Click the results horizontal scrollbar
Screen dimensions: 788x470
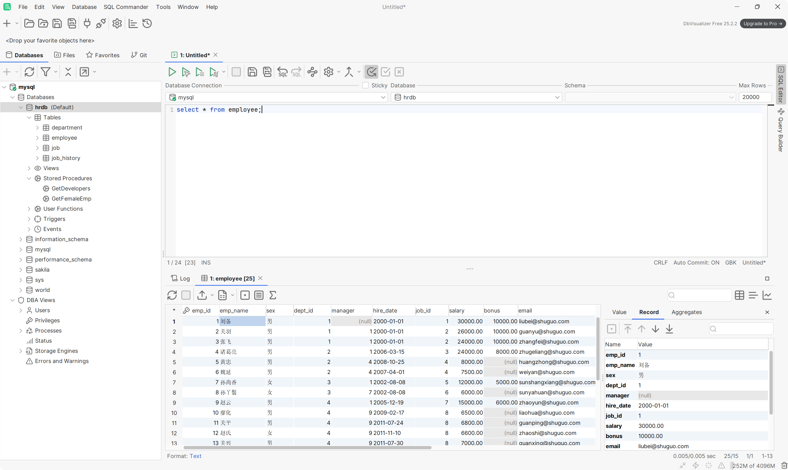click(x=307, y=448)
